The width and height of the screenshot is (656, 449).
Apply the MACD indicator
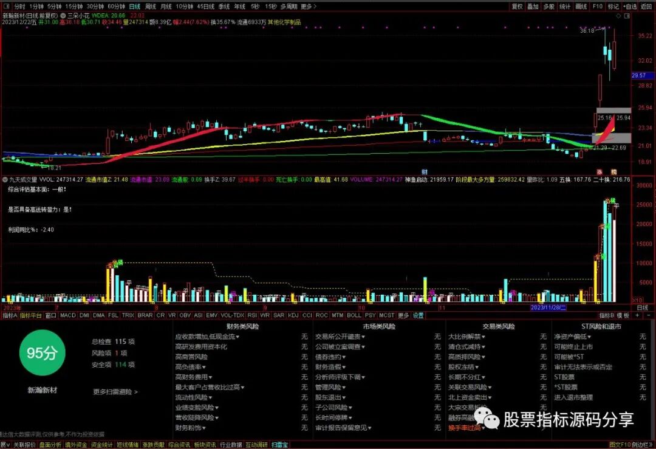[68, 315]
